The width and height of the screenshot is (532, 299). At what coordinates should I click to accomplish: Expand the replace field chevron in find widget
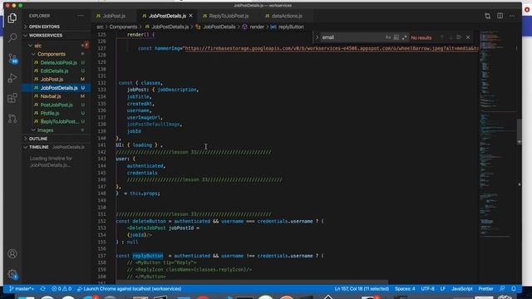tap(317, 37)
